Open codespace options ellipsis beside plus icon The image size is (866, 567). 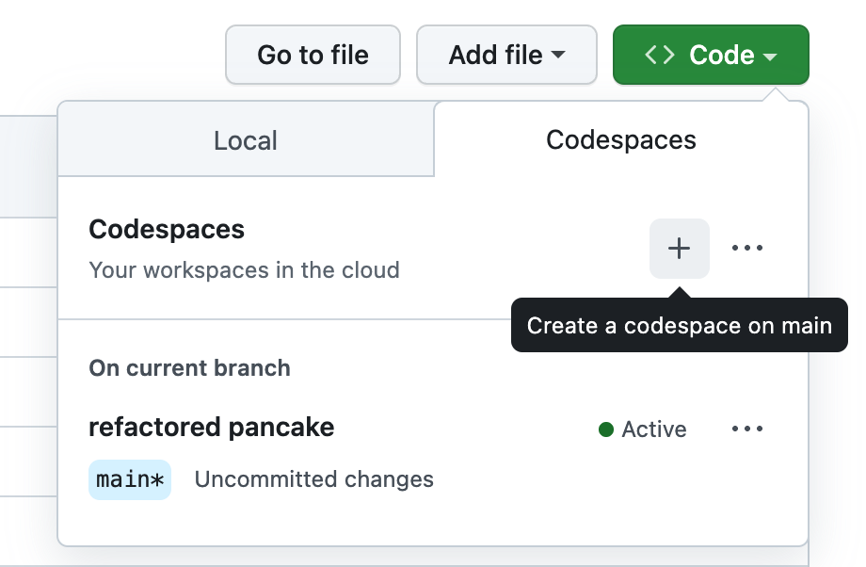[x=747, y=248]
